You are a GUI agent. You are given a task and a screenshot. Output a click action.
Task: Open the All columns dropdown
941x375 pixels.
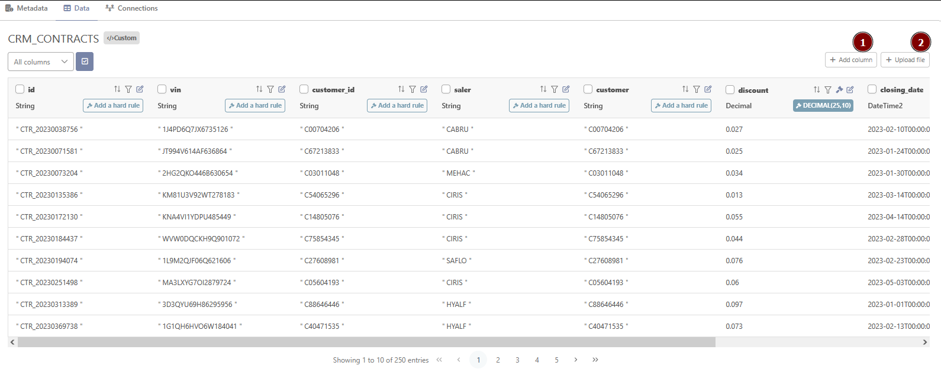pos(41,62)
